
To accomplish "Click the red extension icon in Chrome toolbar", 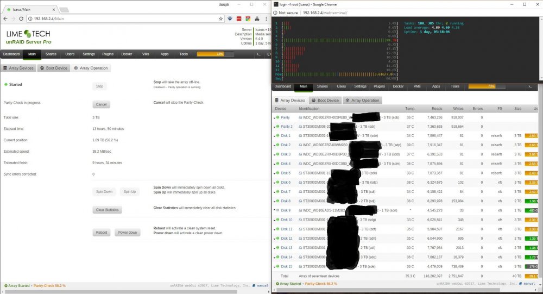I will coord(238,18).
